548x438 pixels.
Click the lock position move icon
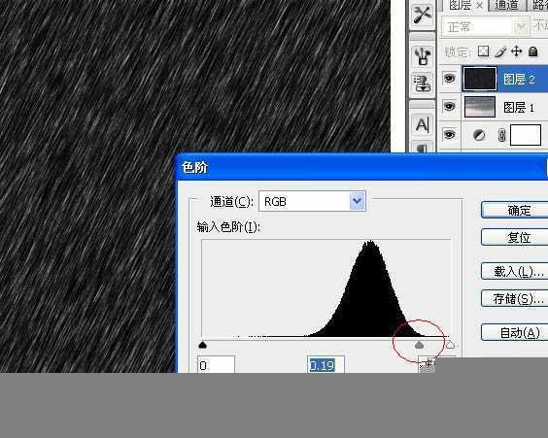pyautogui.click(x=516, y=51)
